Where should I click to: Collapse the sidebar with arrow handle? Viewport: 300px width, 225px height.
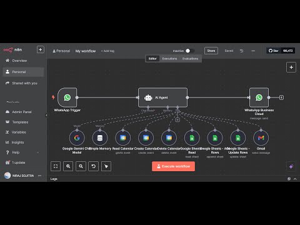46,115
